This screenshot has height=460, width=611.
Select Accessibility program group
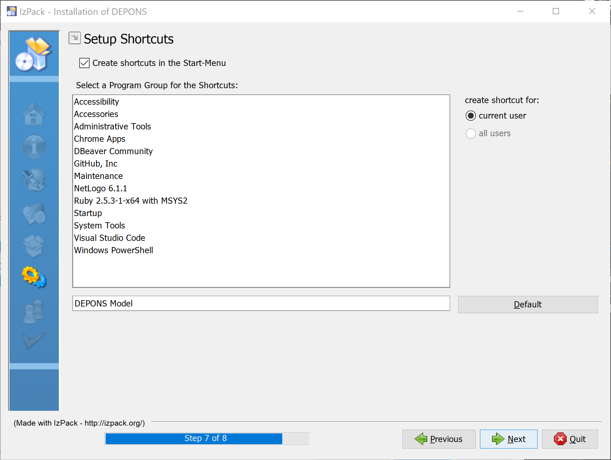coord(261,102)
